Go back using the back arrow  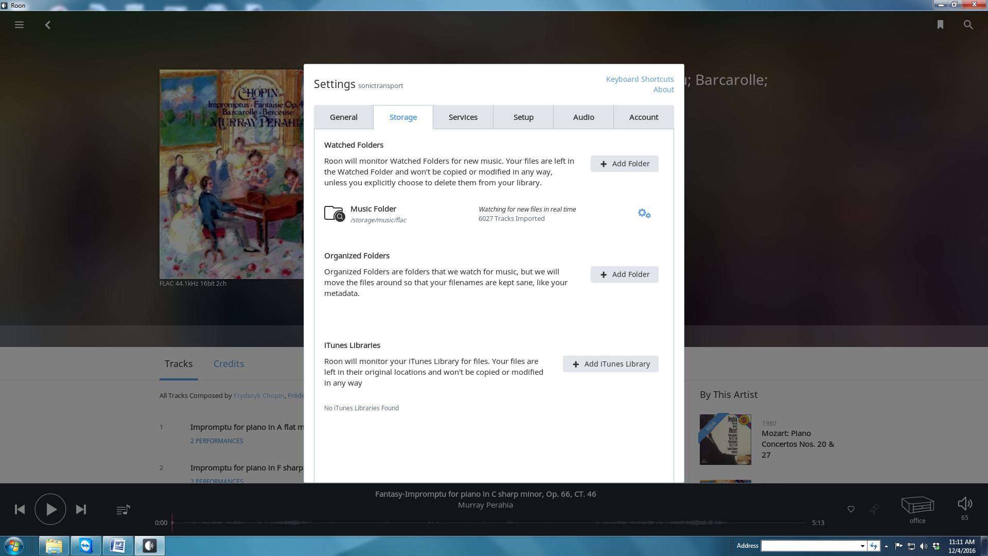48,25
